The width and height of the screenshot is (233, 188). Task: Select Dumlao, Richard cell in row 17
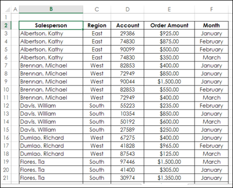click(x=51, y=146)
